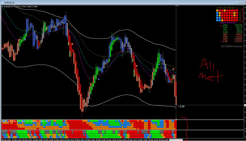Image resolution: width=246 pixels, height=141 pixels.
Task: Click the 2018.05.16 15:49 date label
Action: (176, 140)
